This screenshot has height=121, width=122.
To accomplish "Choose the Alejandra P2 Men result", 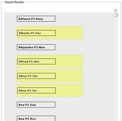I will click(x=36, y=47).
